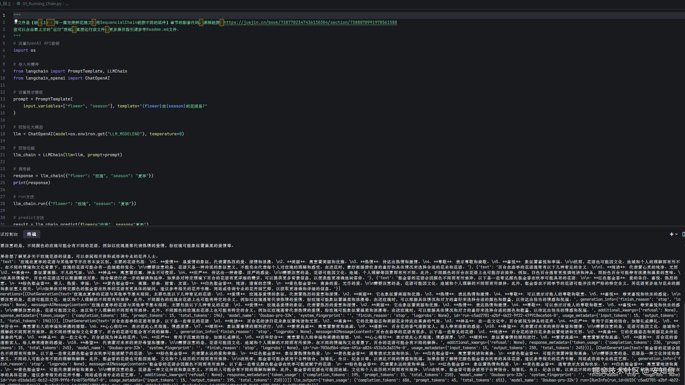
Task: Click the print(response) statement on line 25
Action: click(x=32, y=183)
